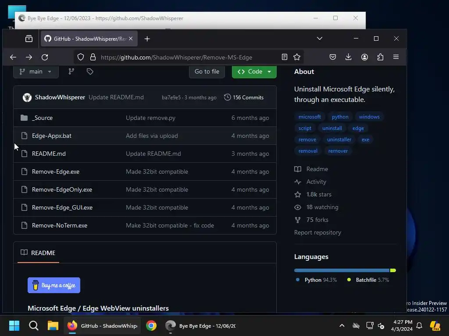
Task: Open Remove-EdgeOnly.exe file
Action: [x=62, y=190]
